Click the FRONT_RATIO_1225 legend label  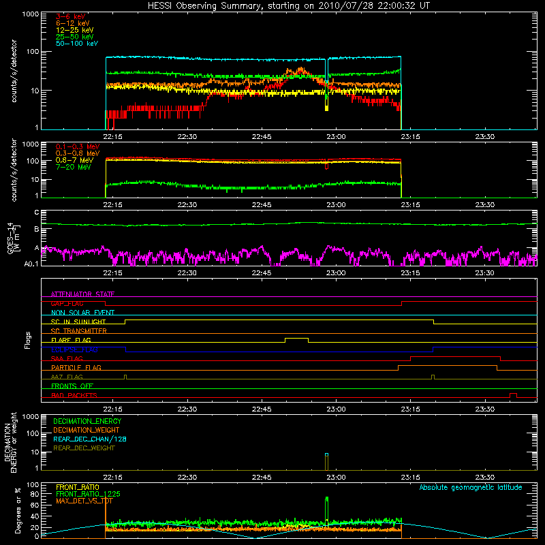coord(88,494)
